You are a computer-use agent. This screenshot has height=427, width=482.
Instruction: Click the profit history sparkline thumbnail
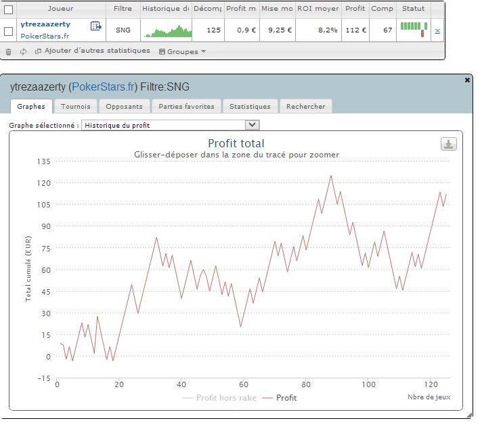(x=165, y=30)
